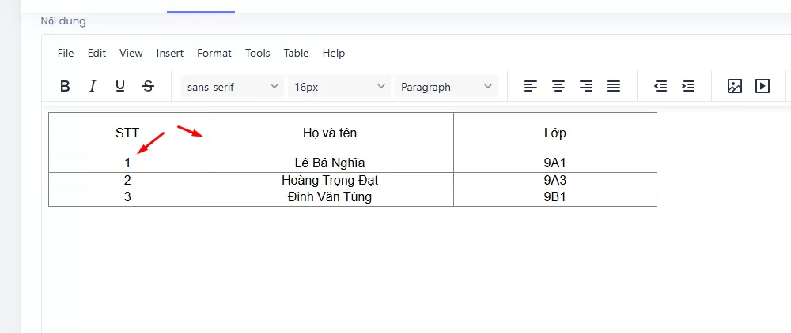Justify the paragraph text
The width and height of the screenshot is (791, 333).
click(x=614, y=86)
